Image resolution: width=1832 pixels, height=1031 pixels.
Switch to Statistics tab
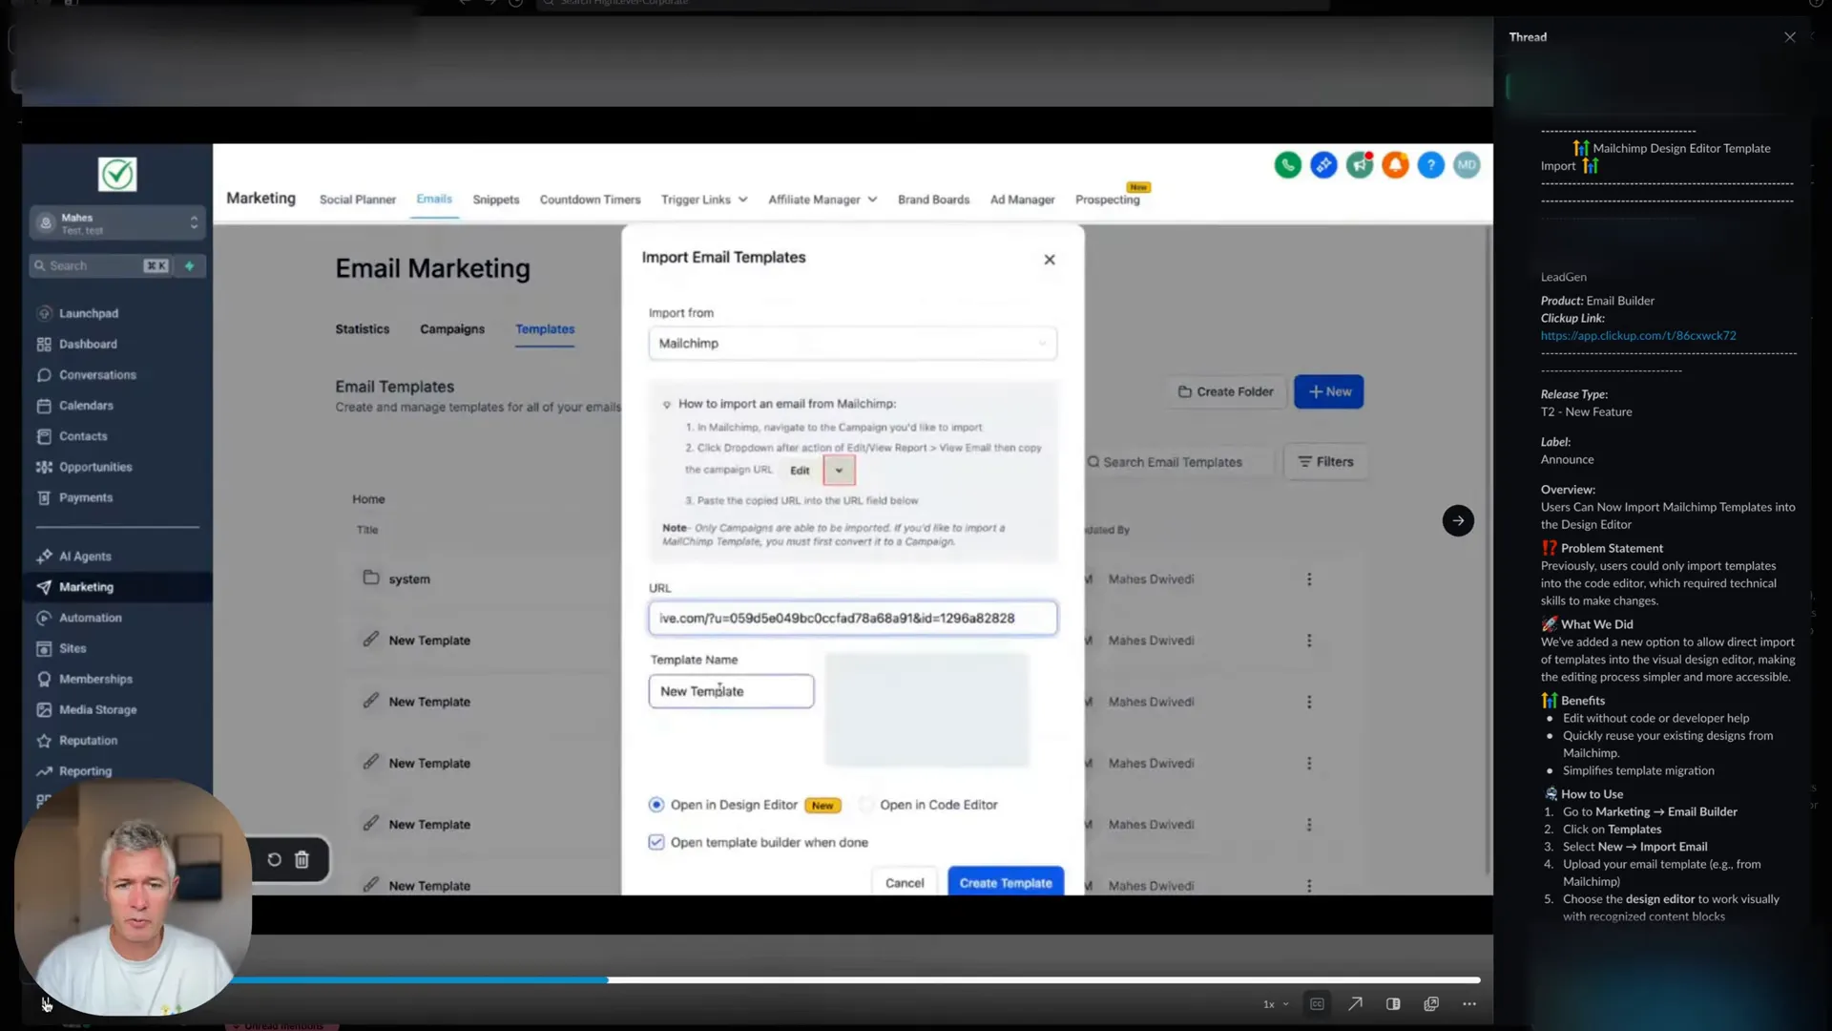363,329
